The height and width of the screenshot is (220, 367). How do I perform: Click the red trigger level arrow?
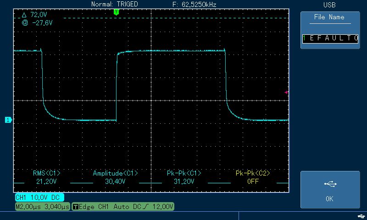(x=286, y=93)
